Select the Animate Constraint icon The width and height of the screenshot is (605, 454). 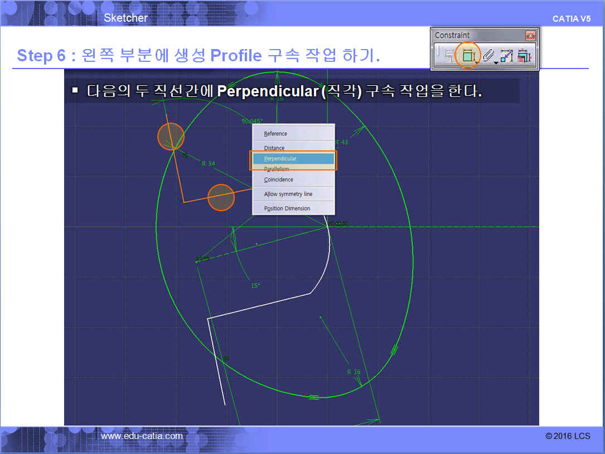point(506,56)
